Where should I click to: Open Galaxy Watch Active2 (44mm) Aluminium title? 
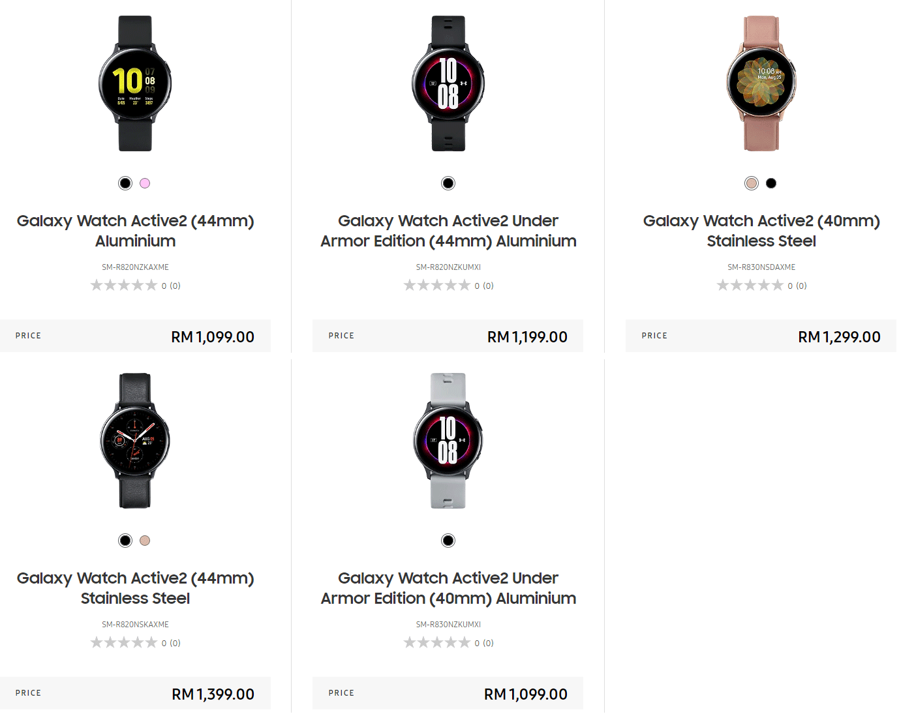coord(135,231)
